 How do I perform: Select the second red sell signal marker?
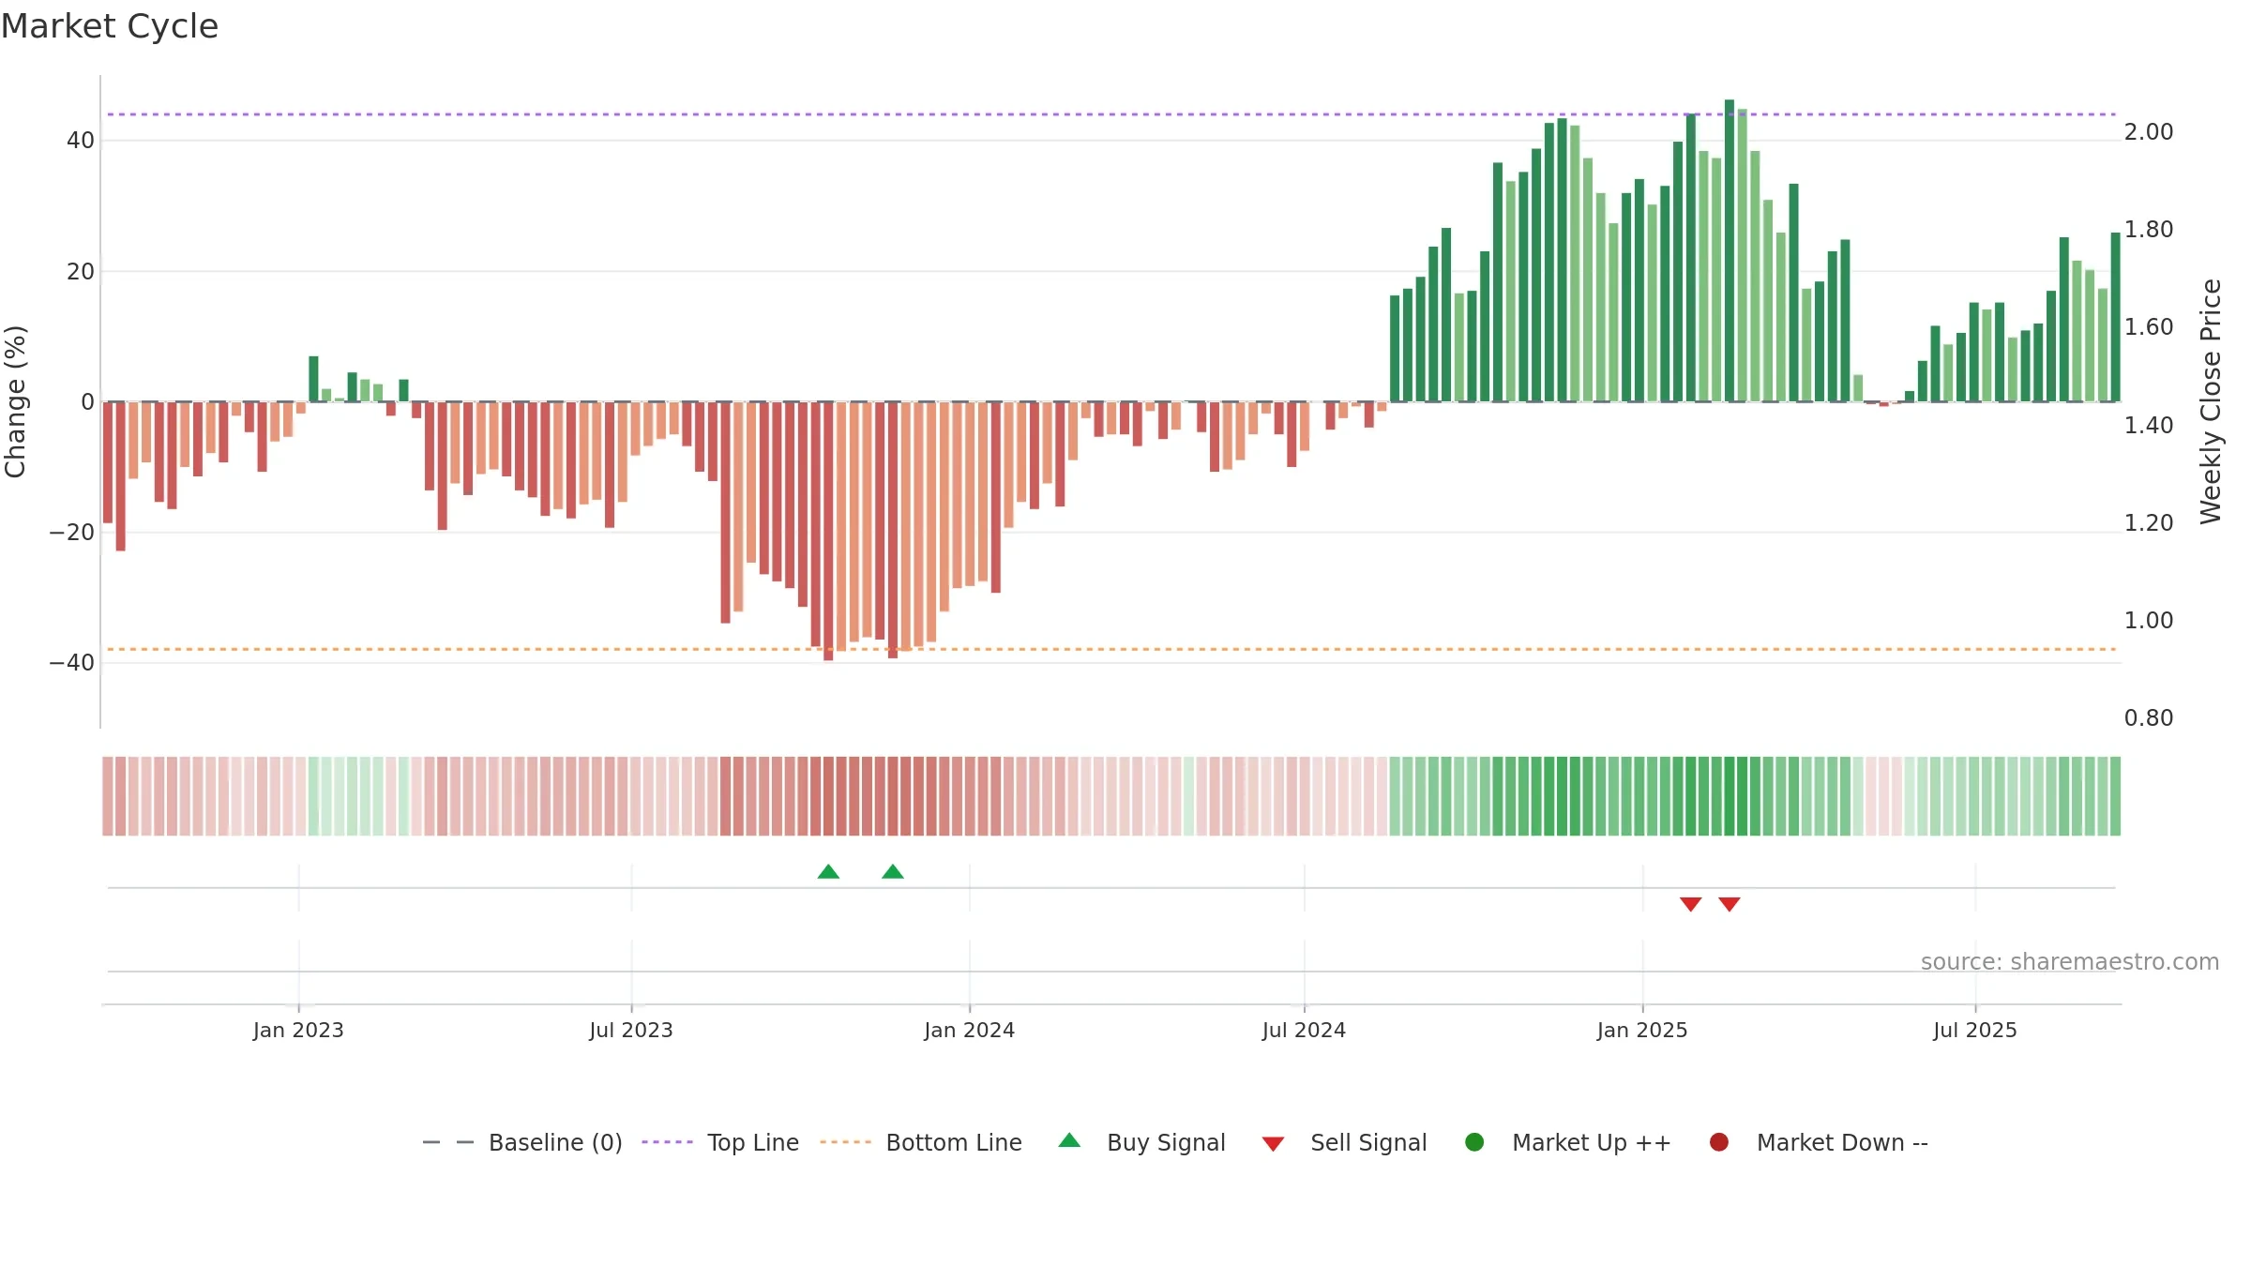point(1730,904)
